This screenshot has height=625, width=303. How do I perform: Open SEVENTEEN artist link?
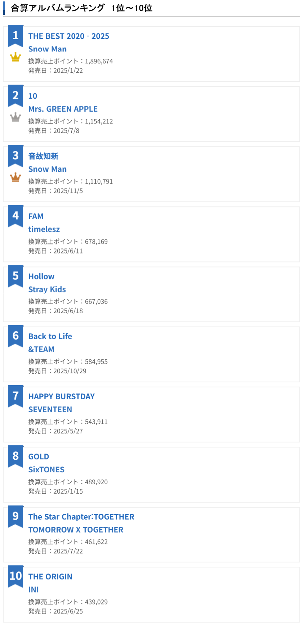coord(50,409)
